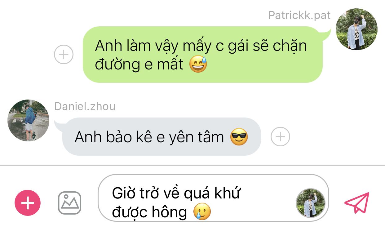Send the message with paper plane icon

pyautogui.click(x=357, y=203)
